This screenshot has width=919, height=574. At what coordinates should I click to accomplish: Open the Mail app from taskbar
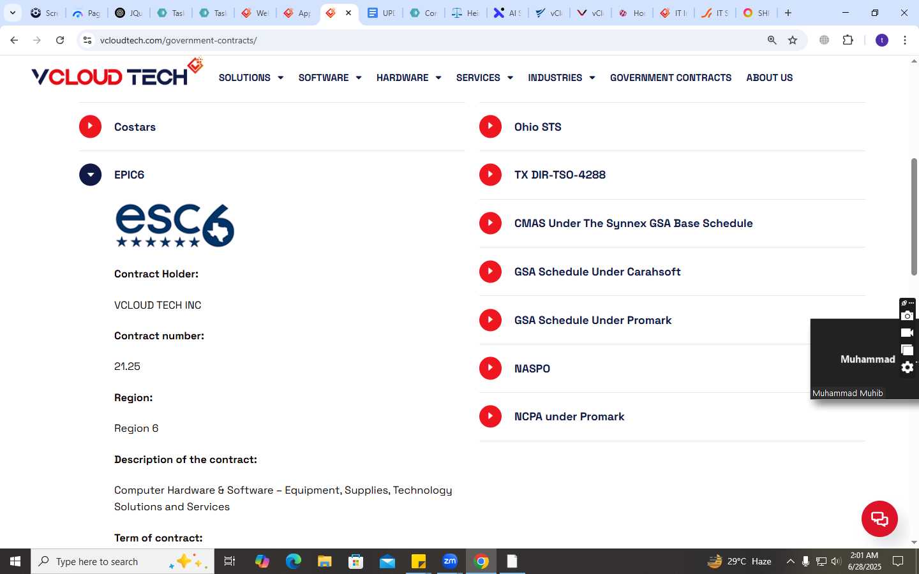click(x=387, y=561)
